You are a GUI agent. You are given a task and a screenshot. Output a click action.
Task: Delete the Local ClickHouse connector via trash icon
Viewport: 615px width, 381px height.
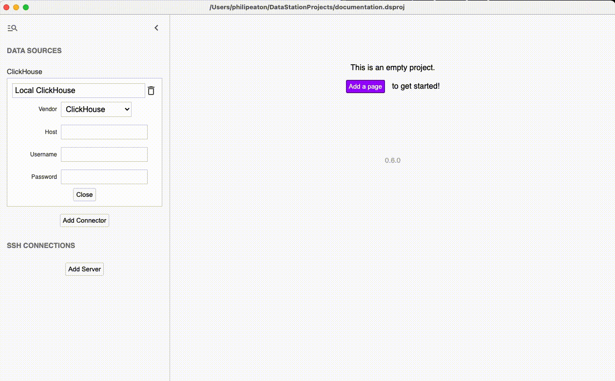pos(151,91)
